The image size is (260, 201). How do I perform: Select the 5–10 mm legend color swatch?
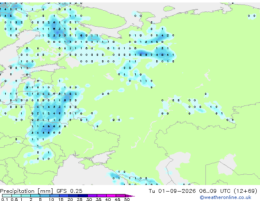[x=45, y=196]
